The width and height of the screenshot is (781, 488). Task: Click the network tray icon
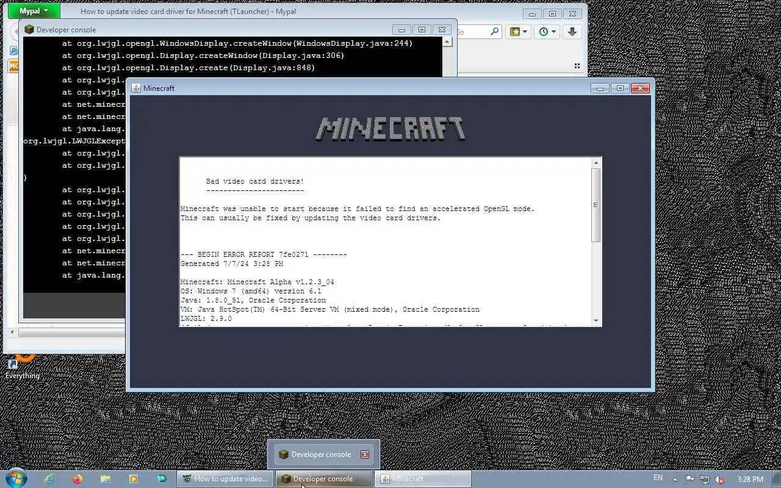tap(705, 479)
